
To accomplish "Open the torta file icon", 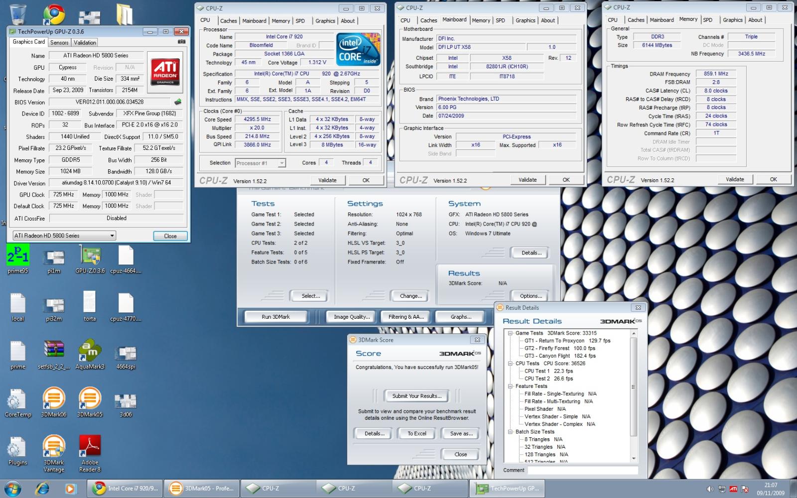I will 90,307.
